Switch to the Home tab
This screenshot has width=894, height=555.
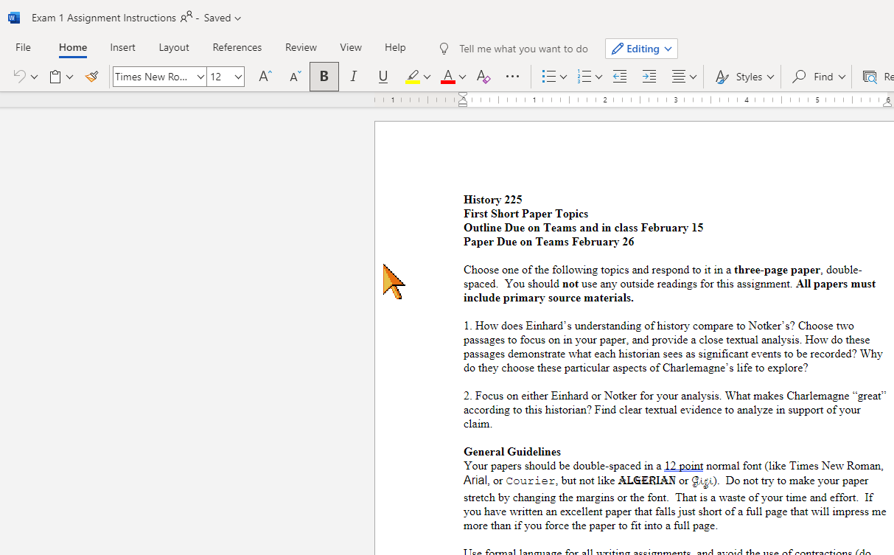pyautogui.click(x=73, y=47)
